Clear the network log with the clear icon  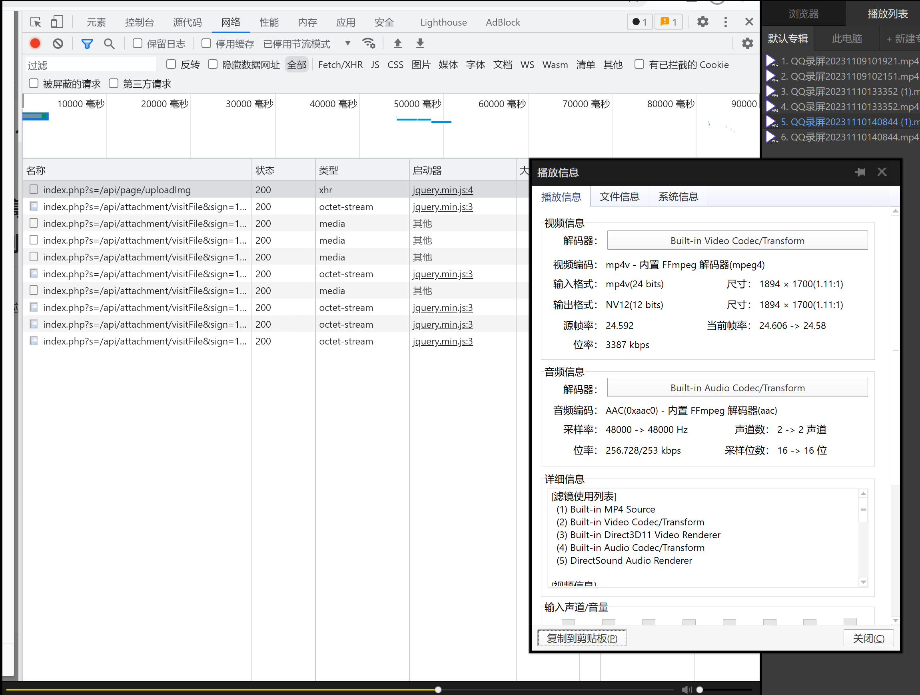(x=58, y=43)
